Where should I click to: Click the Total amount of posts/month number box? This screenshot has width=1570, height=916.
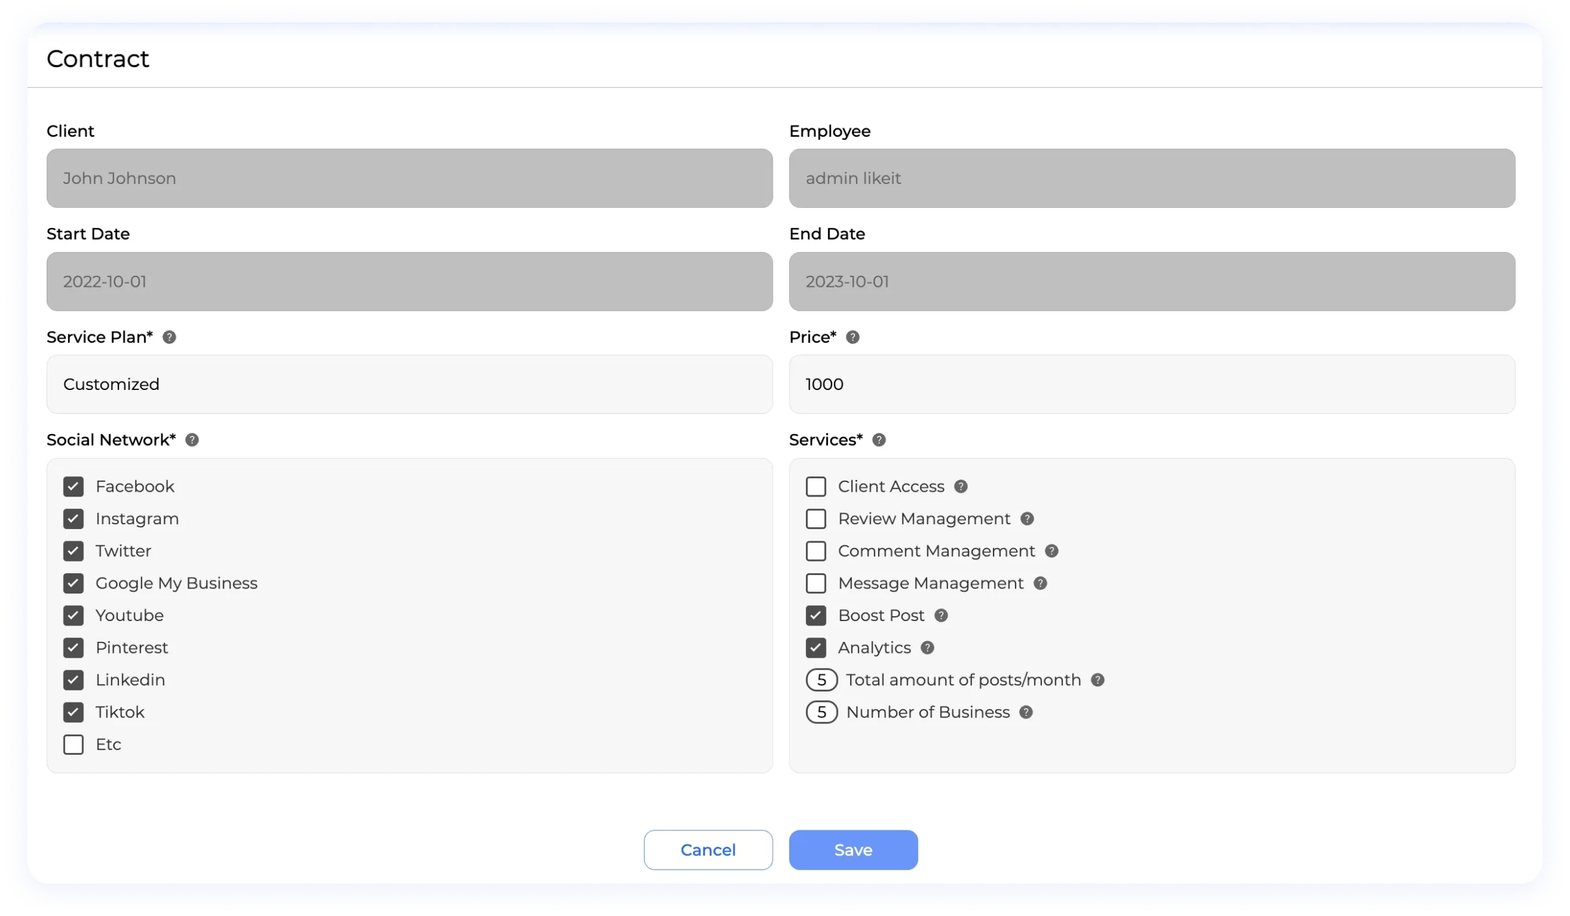pyautogui.click(x=821, y=680)
